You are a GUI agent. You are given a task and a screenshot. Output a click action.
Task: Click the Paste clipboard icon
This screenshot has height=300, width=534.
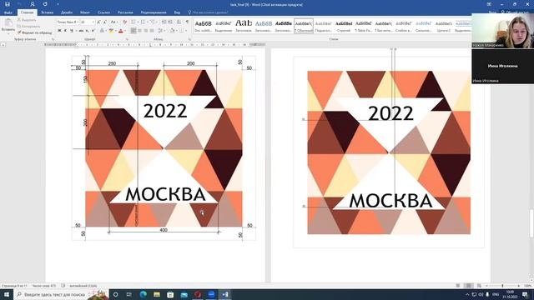click(8, 23)
